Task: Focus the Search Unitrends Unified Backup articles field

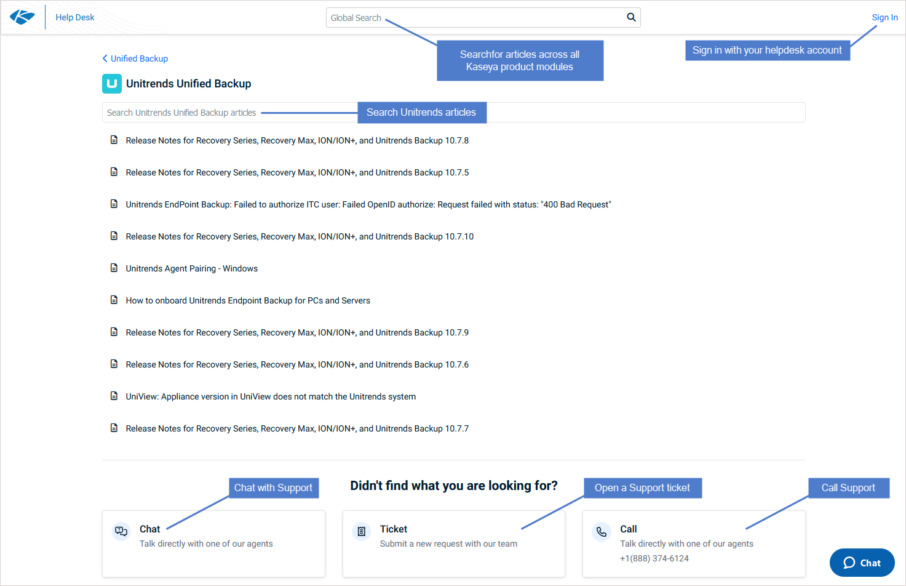Action: [453, 113]
